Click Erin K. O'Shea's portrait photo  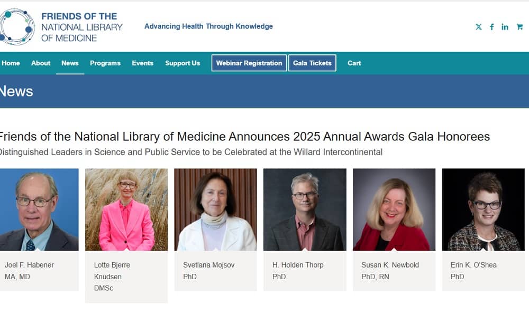(x=483, y=210)
